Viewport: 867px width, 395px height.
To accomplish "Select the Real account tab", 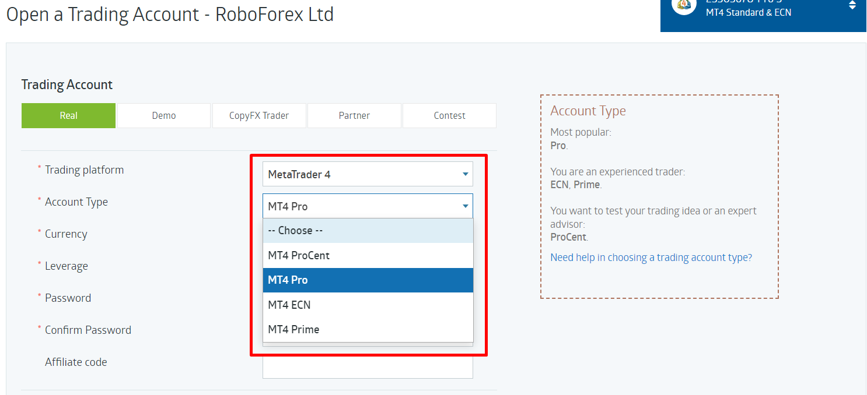I will click(68, 115).
